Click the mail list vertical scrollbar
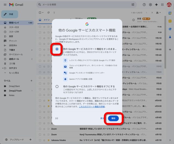 click(165, 42)
